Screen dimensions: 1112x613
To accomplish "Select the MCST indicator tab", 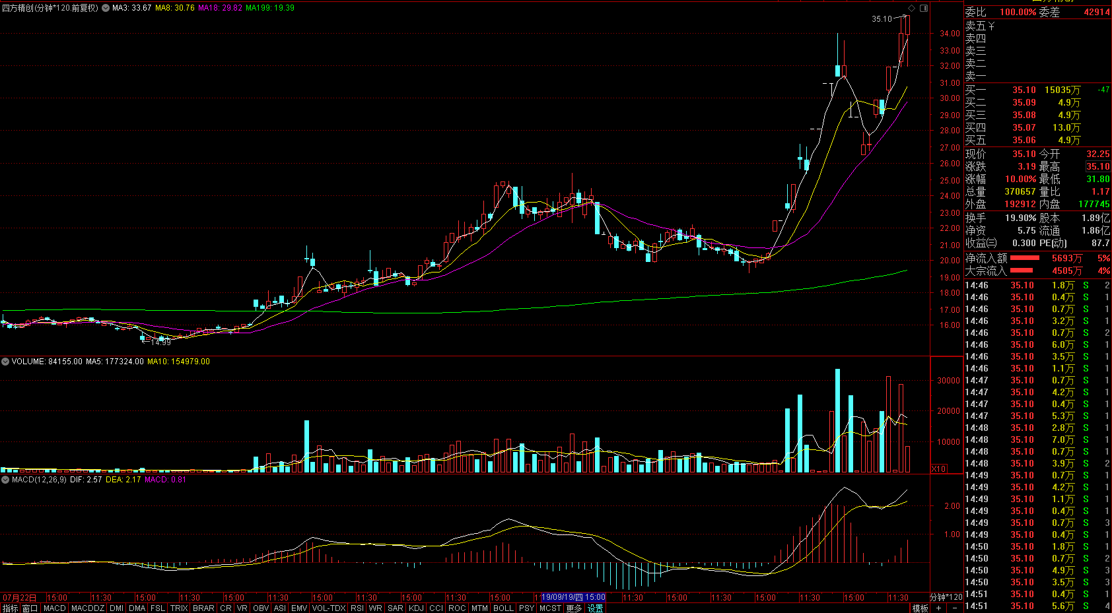I will (x=550, y=608).
